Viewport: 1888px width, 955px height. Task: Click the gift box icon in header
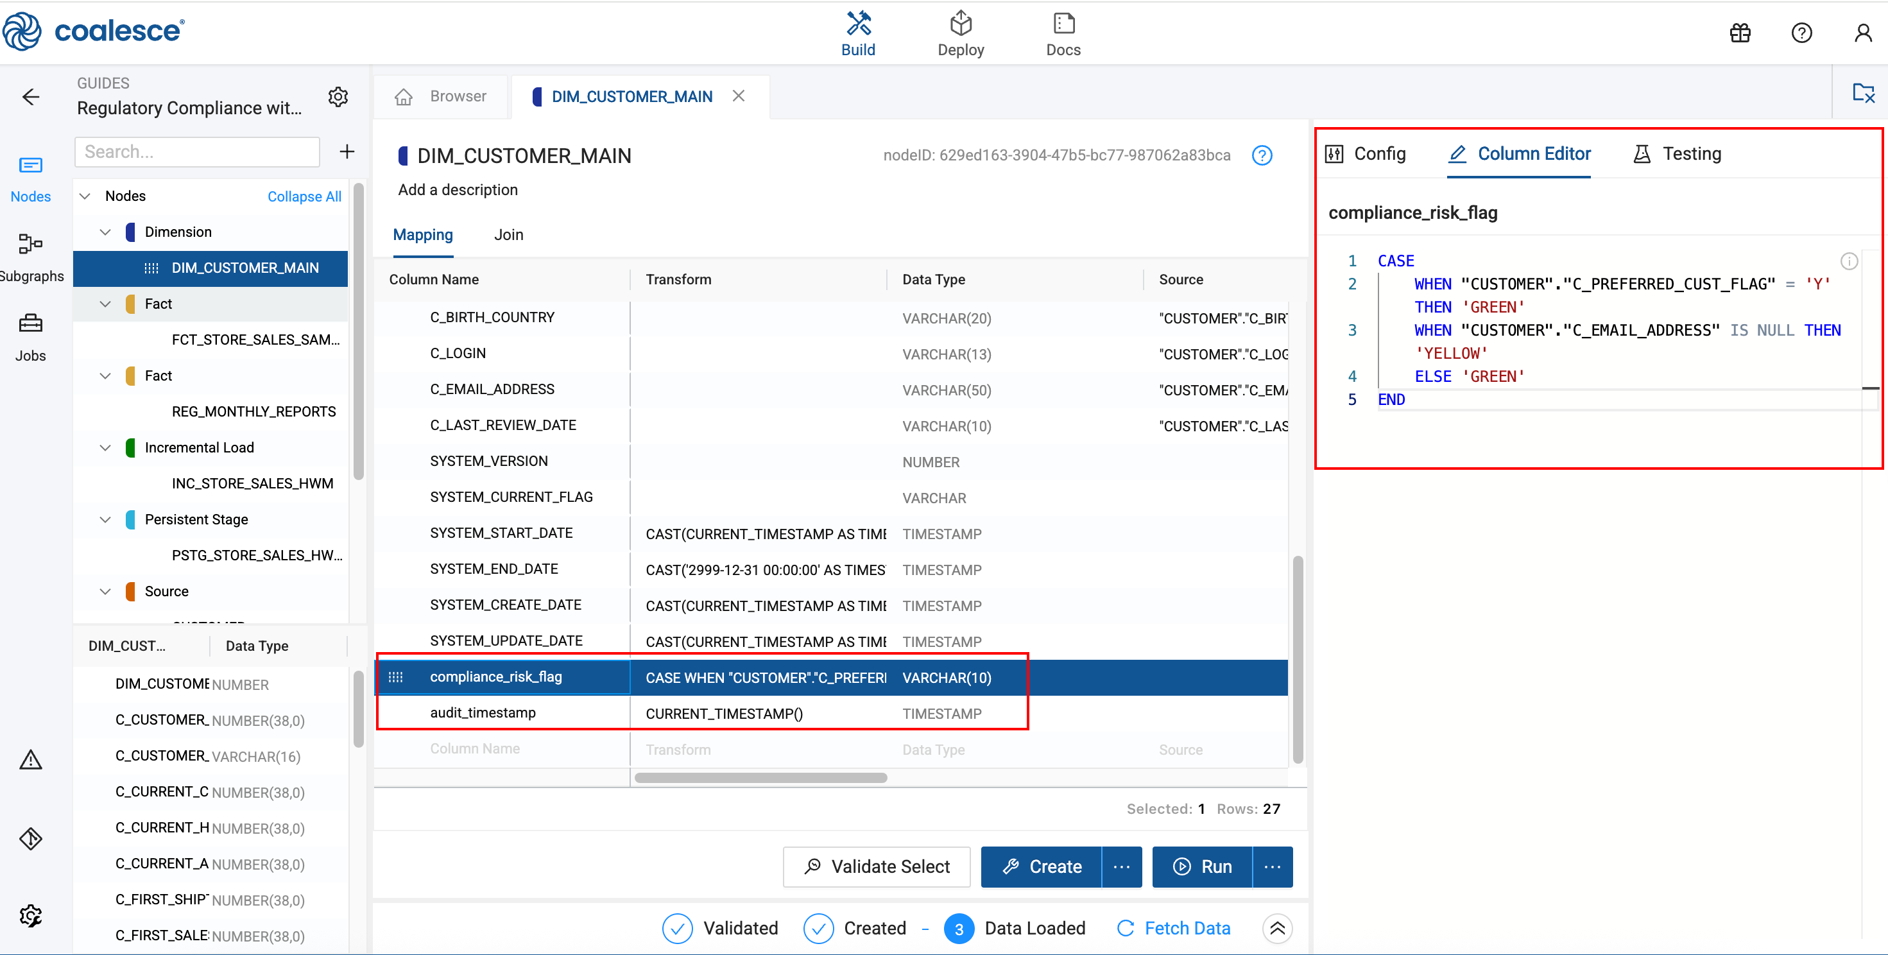point(1740,33)
